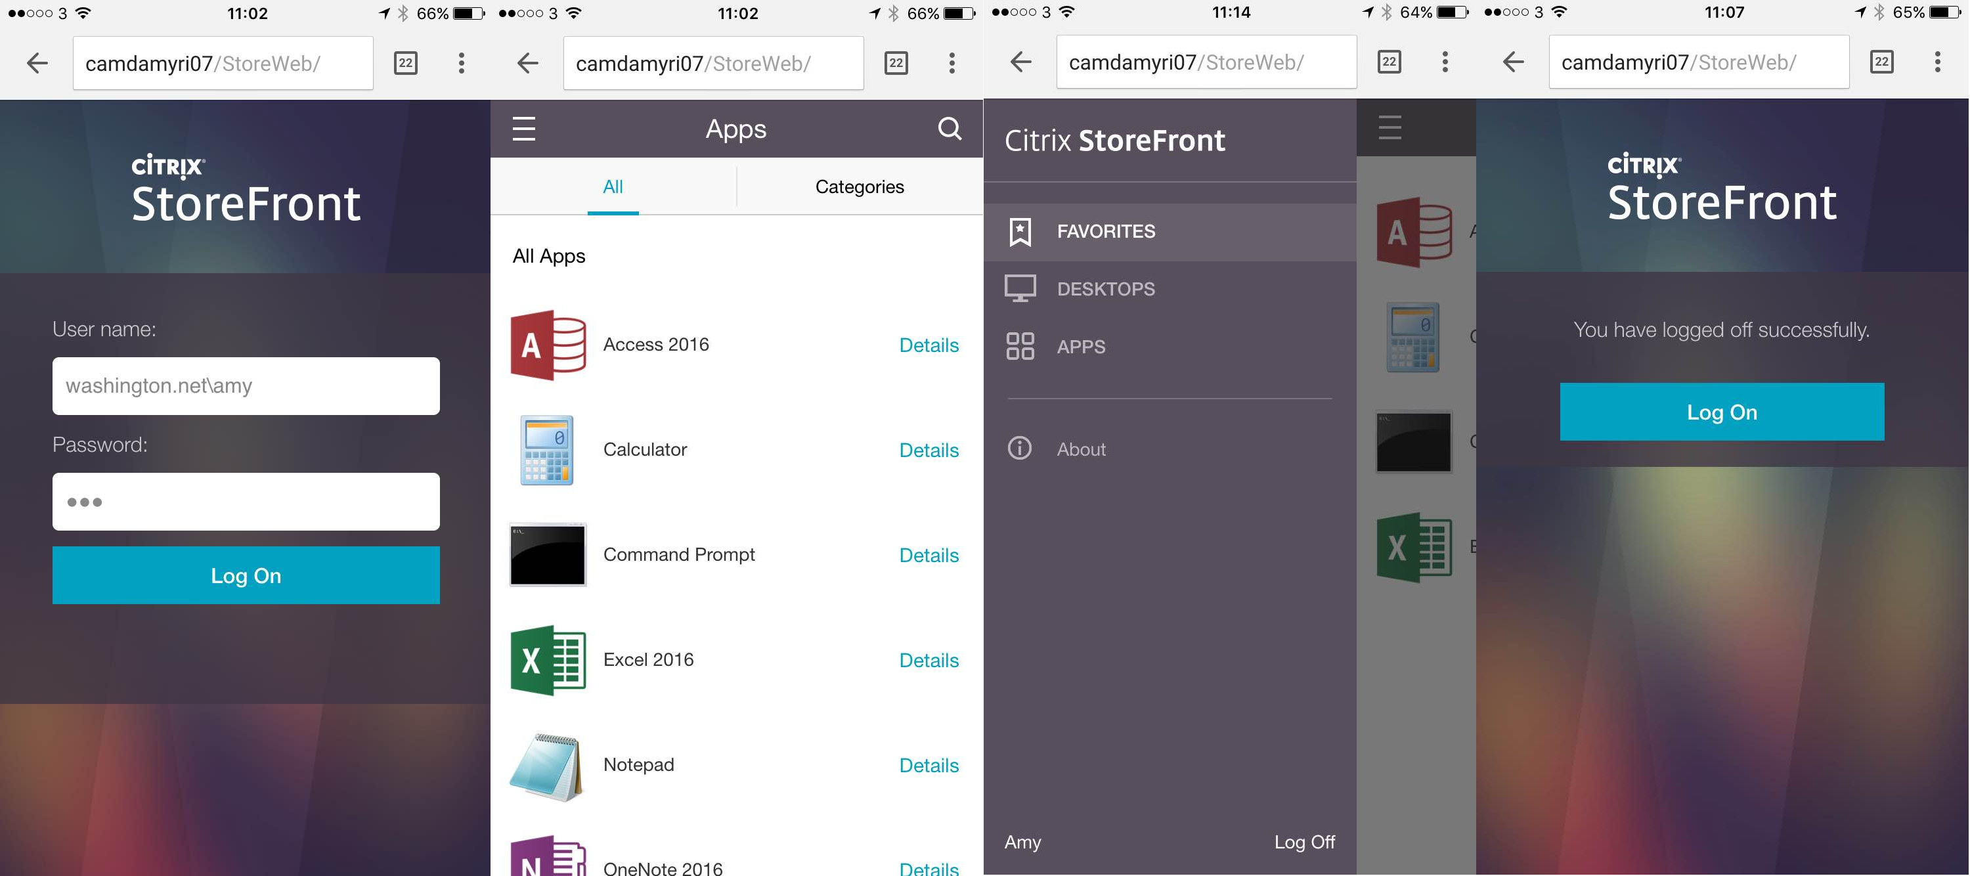Image resolution: width=1970 pixels, height=876 pixels.
Task: Open tab switcher on login screen browser
Action: pyautogui.click(x=405, y=63)
